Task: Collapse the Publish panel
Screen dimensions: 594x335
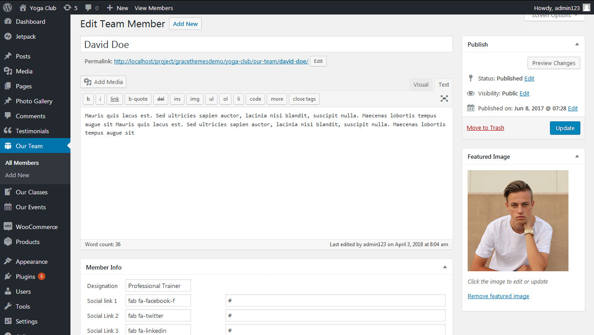Action: 577,44
